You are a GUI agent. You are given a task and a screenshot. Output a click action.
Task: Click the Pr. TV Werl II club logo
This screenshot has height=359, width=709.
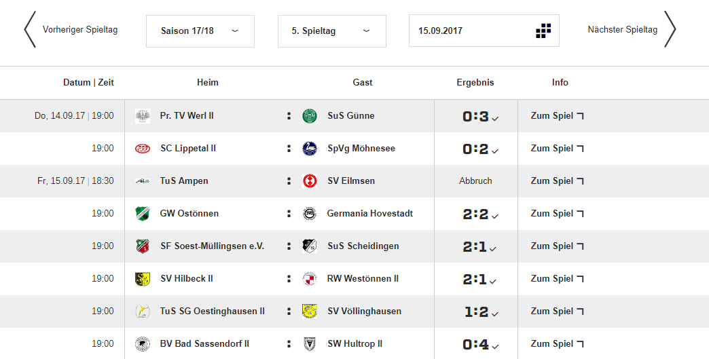click(143, 116)
